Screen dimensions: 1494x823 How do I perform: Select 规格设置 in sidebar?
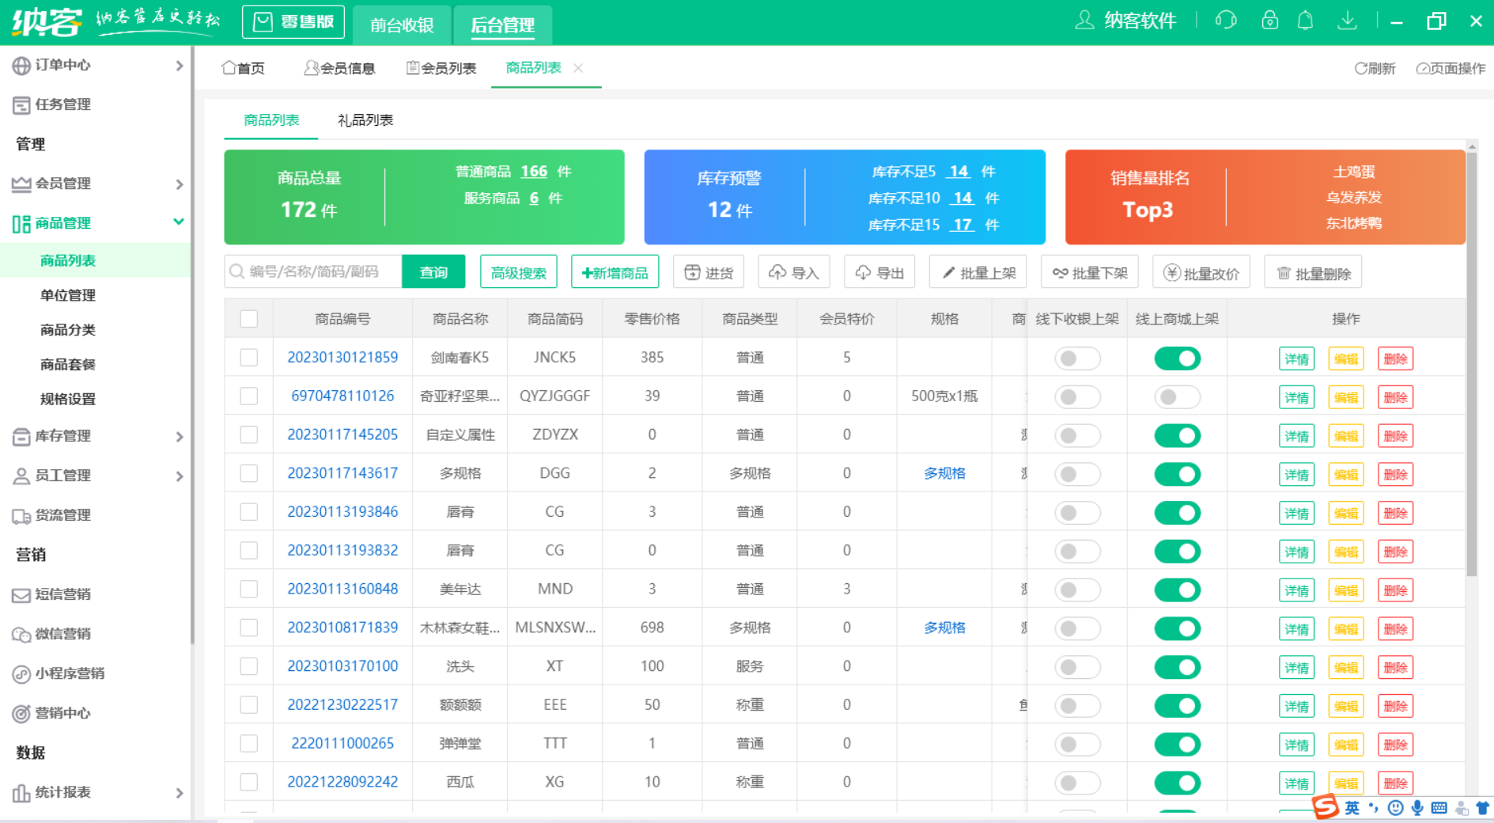coord(68,400)
